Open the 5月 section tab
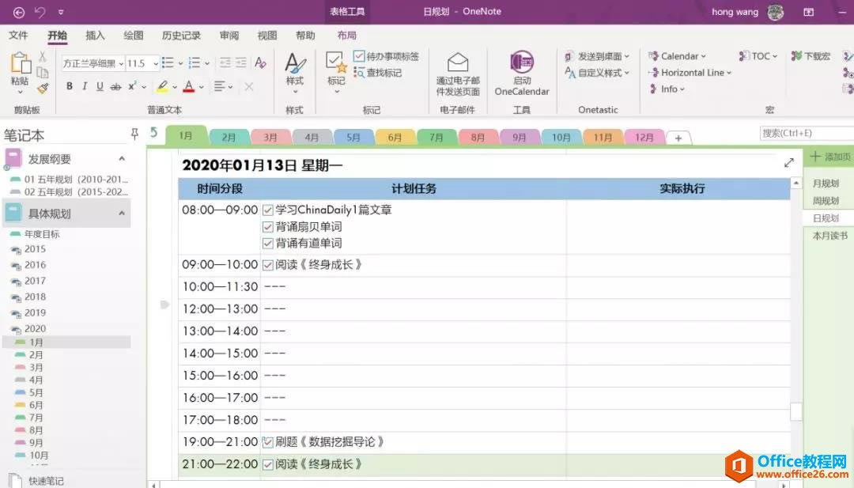The width and height of the screenshot is (854, 488). [x=353, y=136]
